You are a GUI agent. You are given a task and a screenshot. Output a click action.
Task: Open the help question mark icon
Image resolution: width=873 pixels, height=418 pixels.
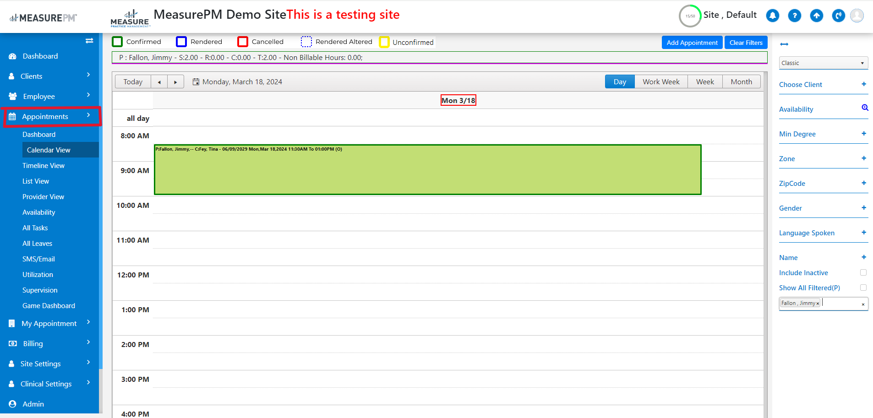click(x=795, y=16)
